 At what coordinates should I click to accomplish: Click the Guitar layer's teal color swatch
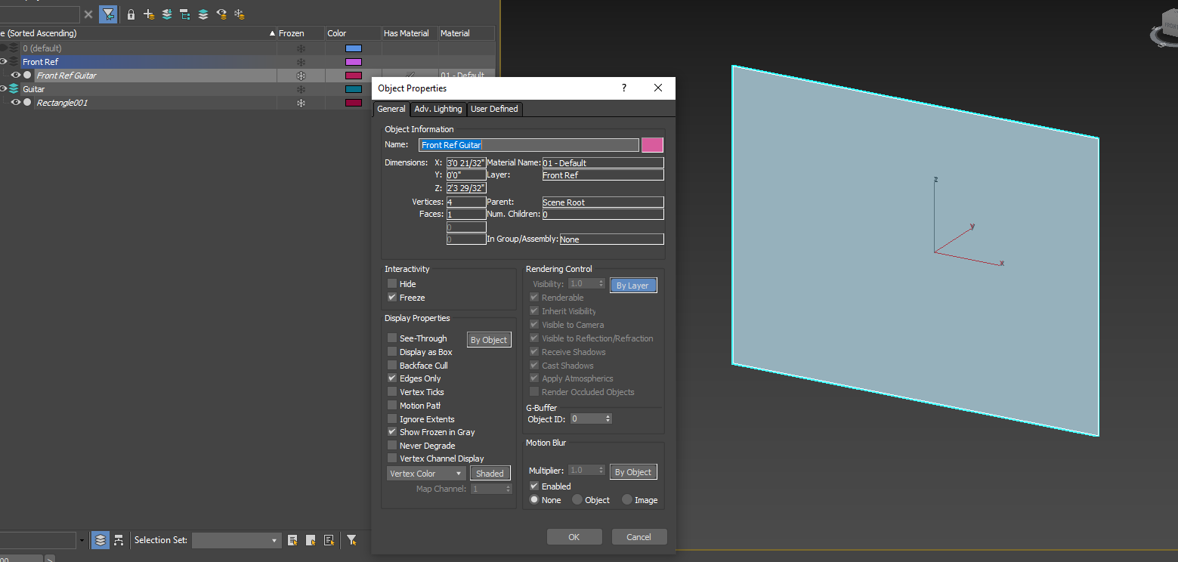point(353,89)
